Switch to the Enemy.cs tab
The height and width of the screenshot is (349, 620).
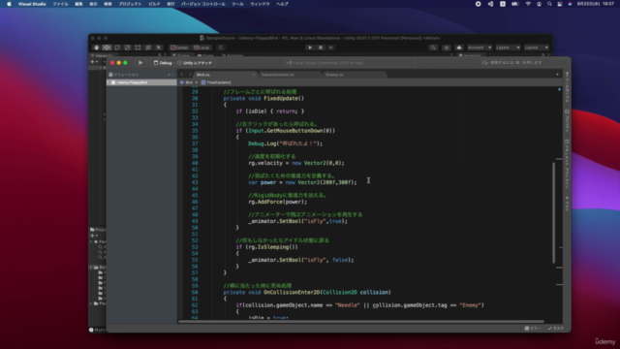point(334,75)
